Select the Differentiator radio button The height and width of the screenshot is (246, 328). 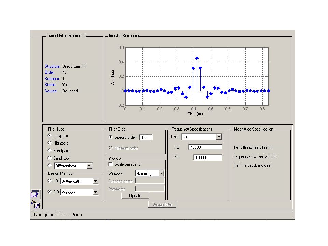pos(49,165)
